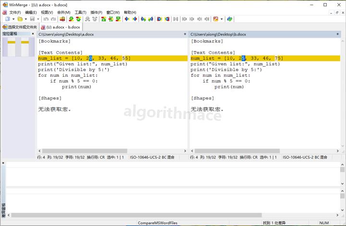Click the Refresh icon at toolbar end
Image resolution: width=346 pixels, height=226 pixels.
tap(230, 19)
